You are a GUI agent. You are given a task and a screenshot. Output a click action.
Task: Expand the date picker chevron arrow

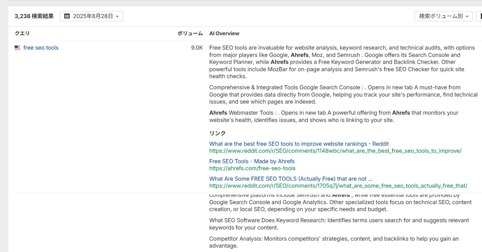coord(117,16)
